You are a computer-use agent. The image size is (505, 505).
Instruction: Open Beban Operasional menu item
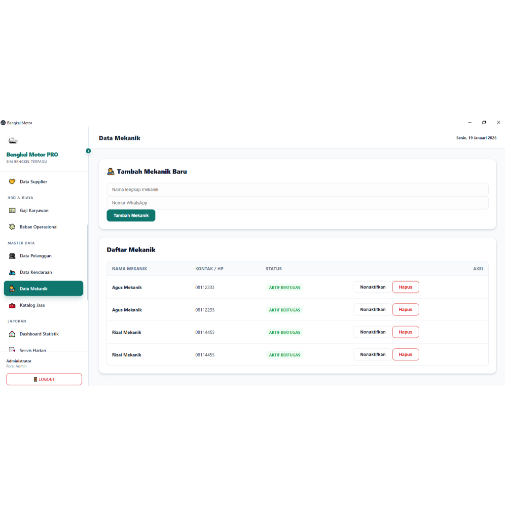tap(43, 227)
